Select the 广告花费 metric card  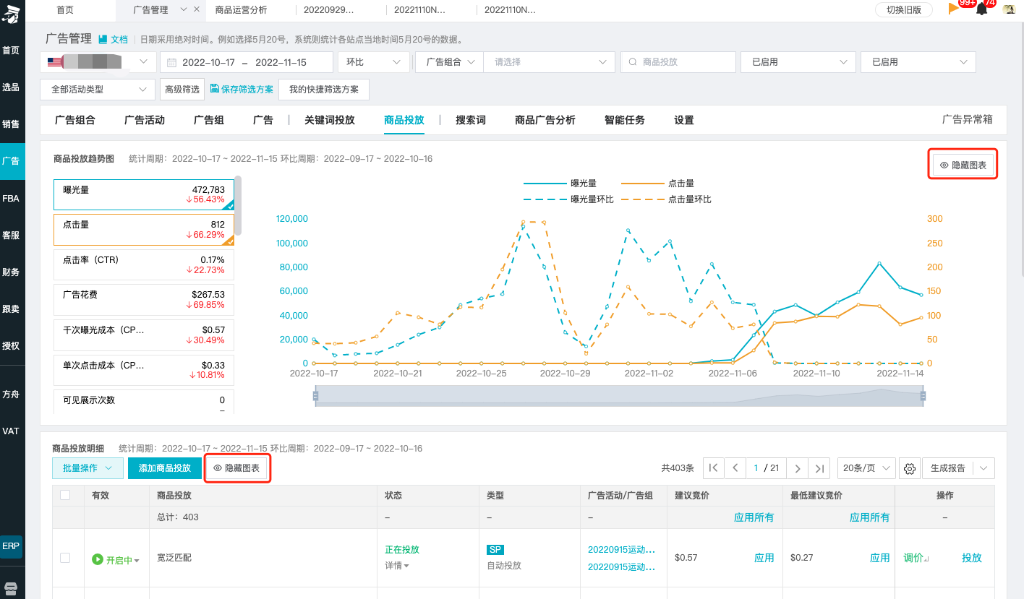point(144,300)
